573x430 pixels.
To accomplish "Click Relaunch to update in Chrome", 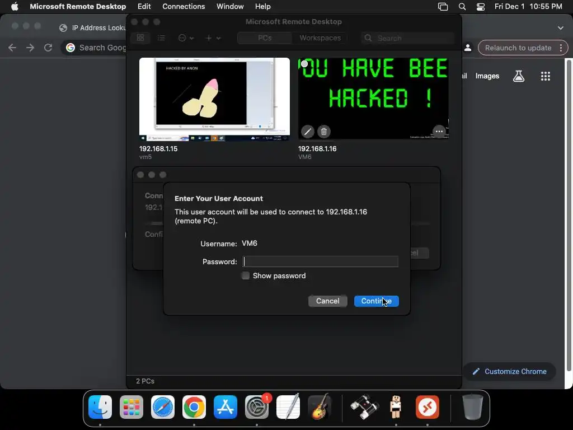I will [518, 48].
